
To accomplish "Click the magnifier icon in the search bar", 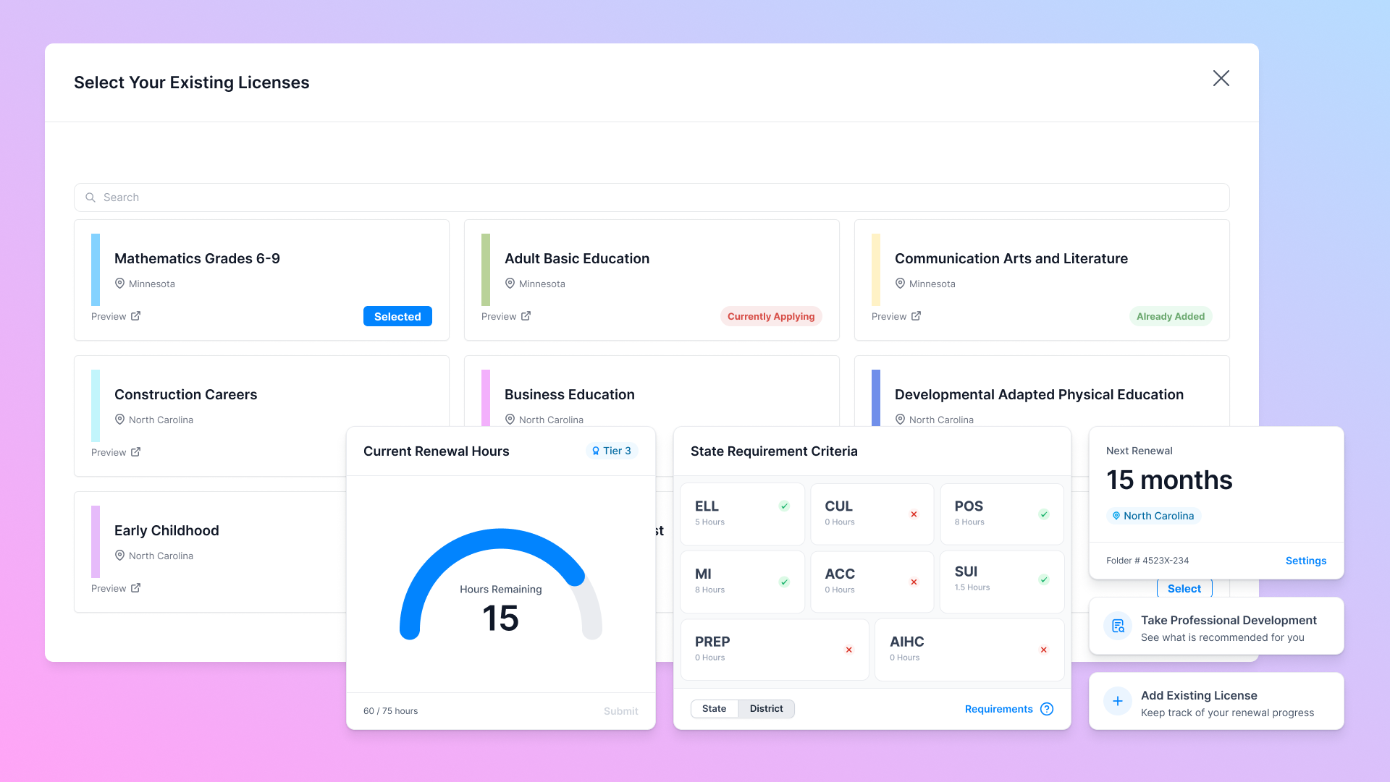I will pyautogui.click(x=90, y=197).
